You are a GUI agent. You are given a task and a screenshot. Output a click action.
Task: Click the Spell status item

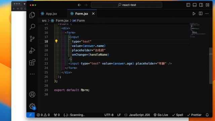(178, 115)
